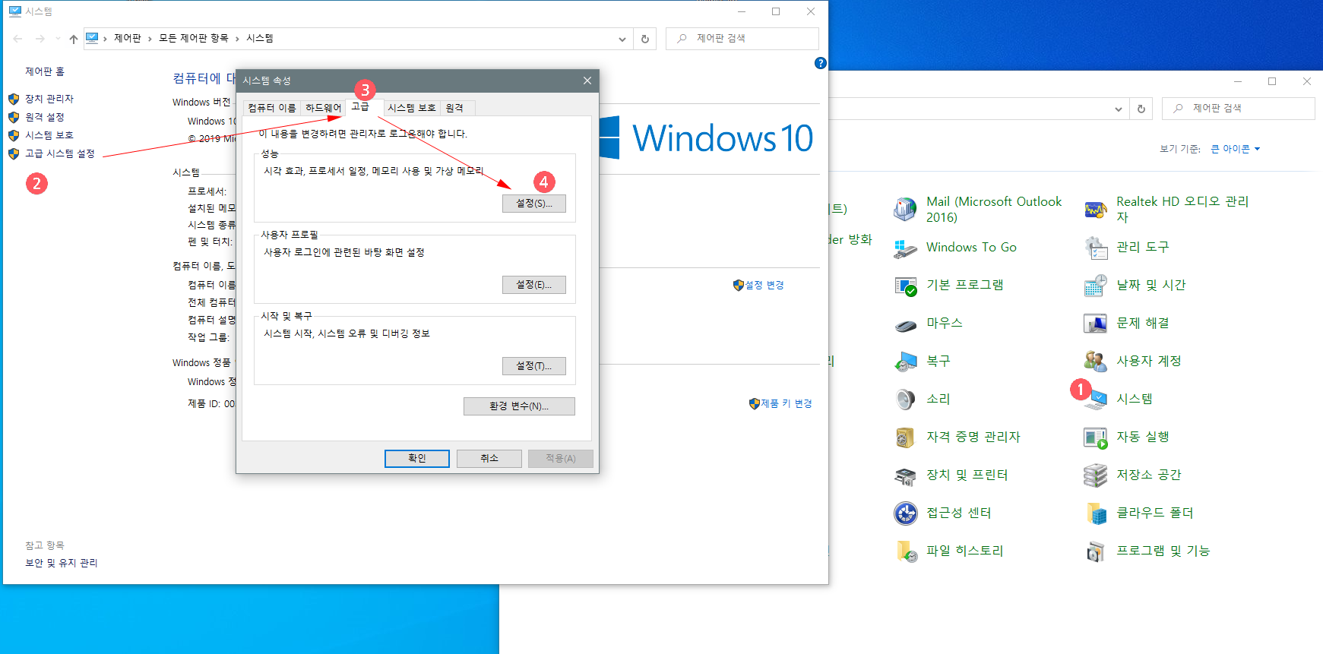This screenshot has width=1323, height=654.
Task: Click back arrow in 시스템 window
Action: click(17, 39)
